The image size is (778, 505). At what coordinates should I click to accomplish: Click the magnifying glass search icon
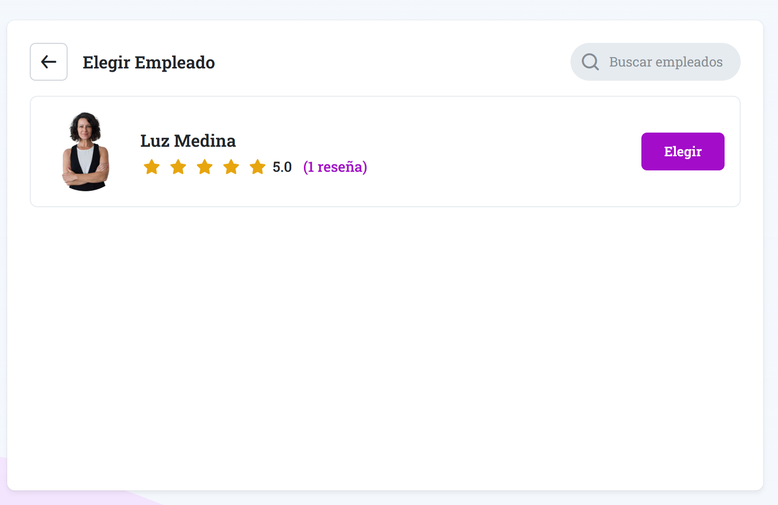point(590,62)
